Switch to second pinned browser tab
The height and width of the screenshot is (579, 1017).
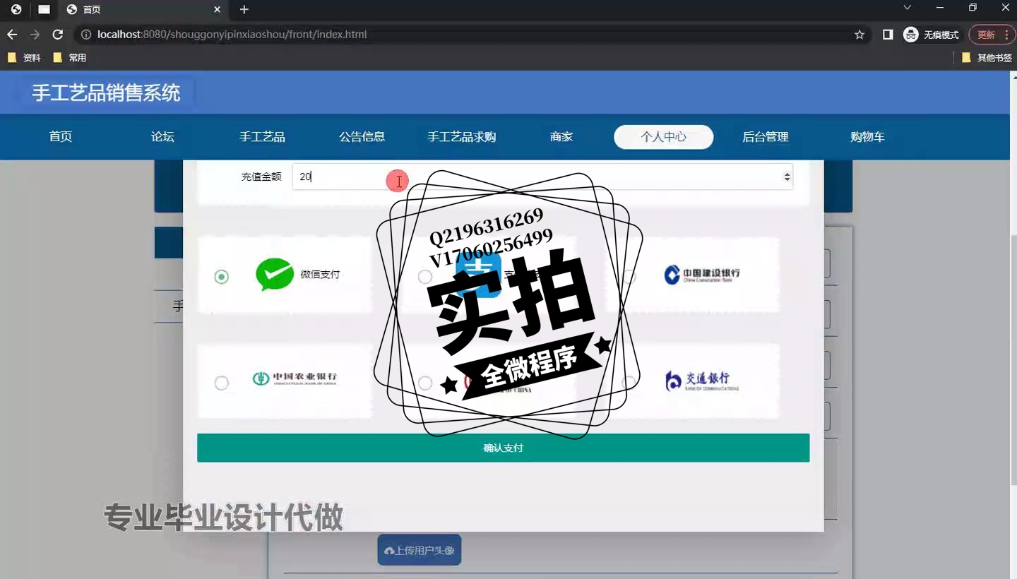44,10
